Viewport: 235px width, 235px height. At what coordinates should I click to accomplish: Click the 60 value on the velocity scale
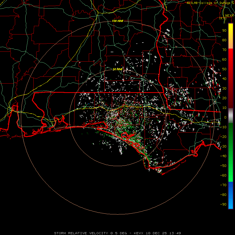(x=224, y=60)
